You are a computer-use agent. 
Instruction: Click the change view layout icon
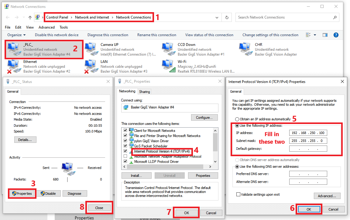(308, 35)
